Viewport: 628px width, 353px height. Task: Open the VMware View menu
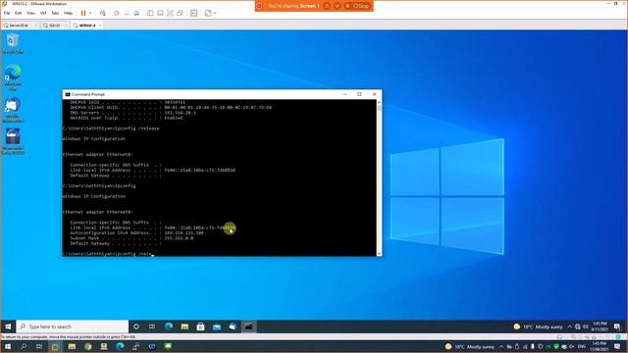point(30,13)
